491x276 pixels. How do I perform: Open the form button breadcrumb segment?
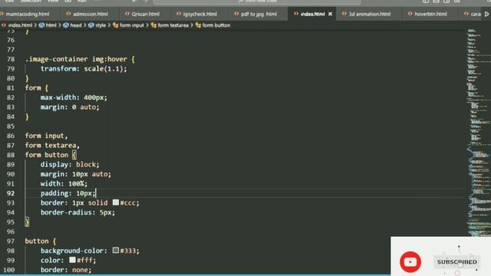(x=213, y=25)
